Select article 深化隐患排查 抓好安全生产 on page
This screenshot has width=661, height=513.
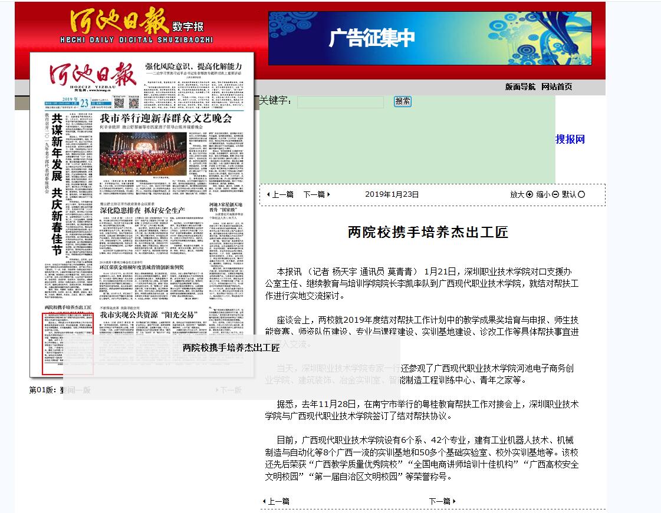point(142,210)
